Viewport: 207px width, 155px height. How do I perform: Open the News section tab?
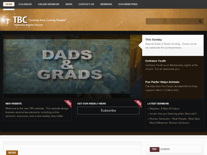12,153
